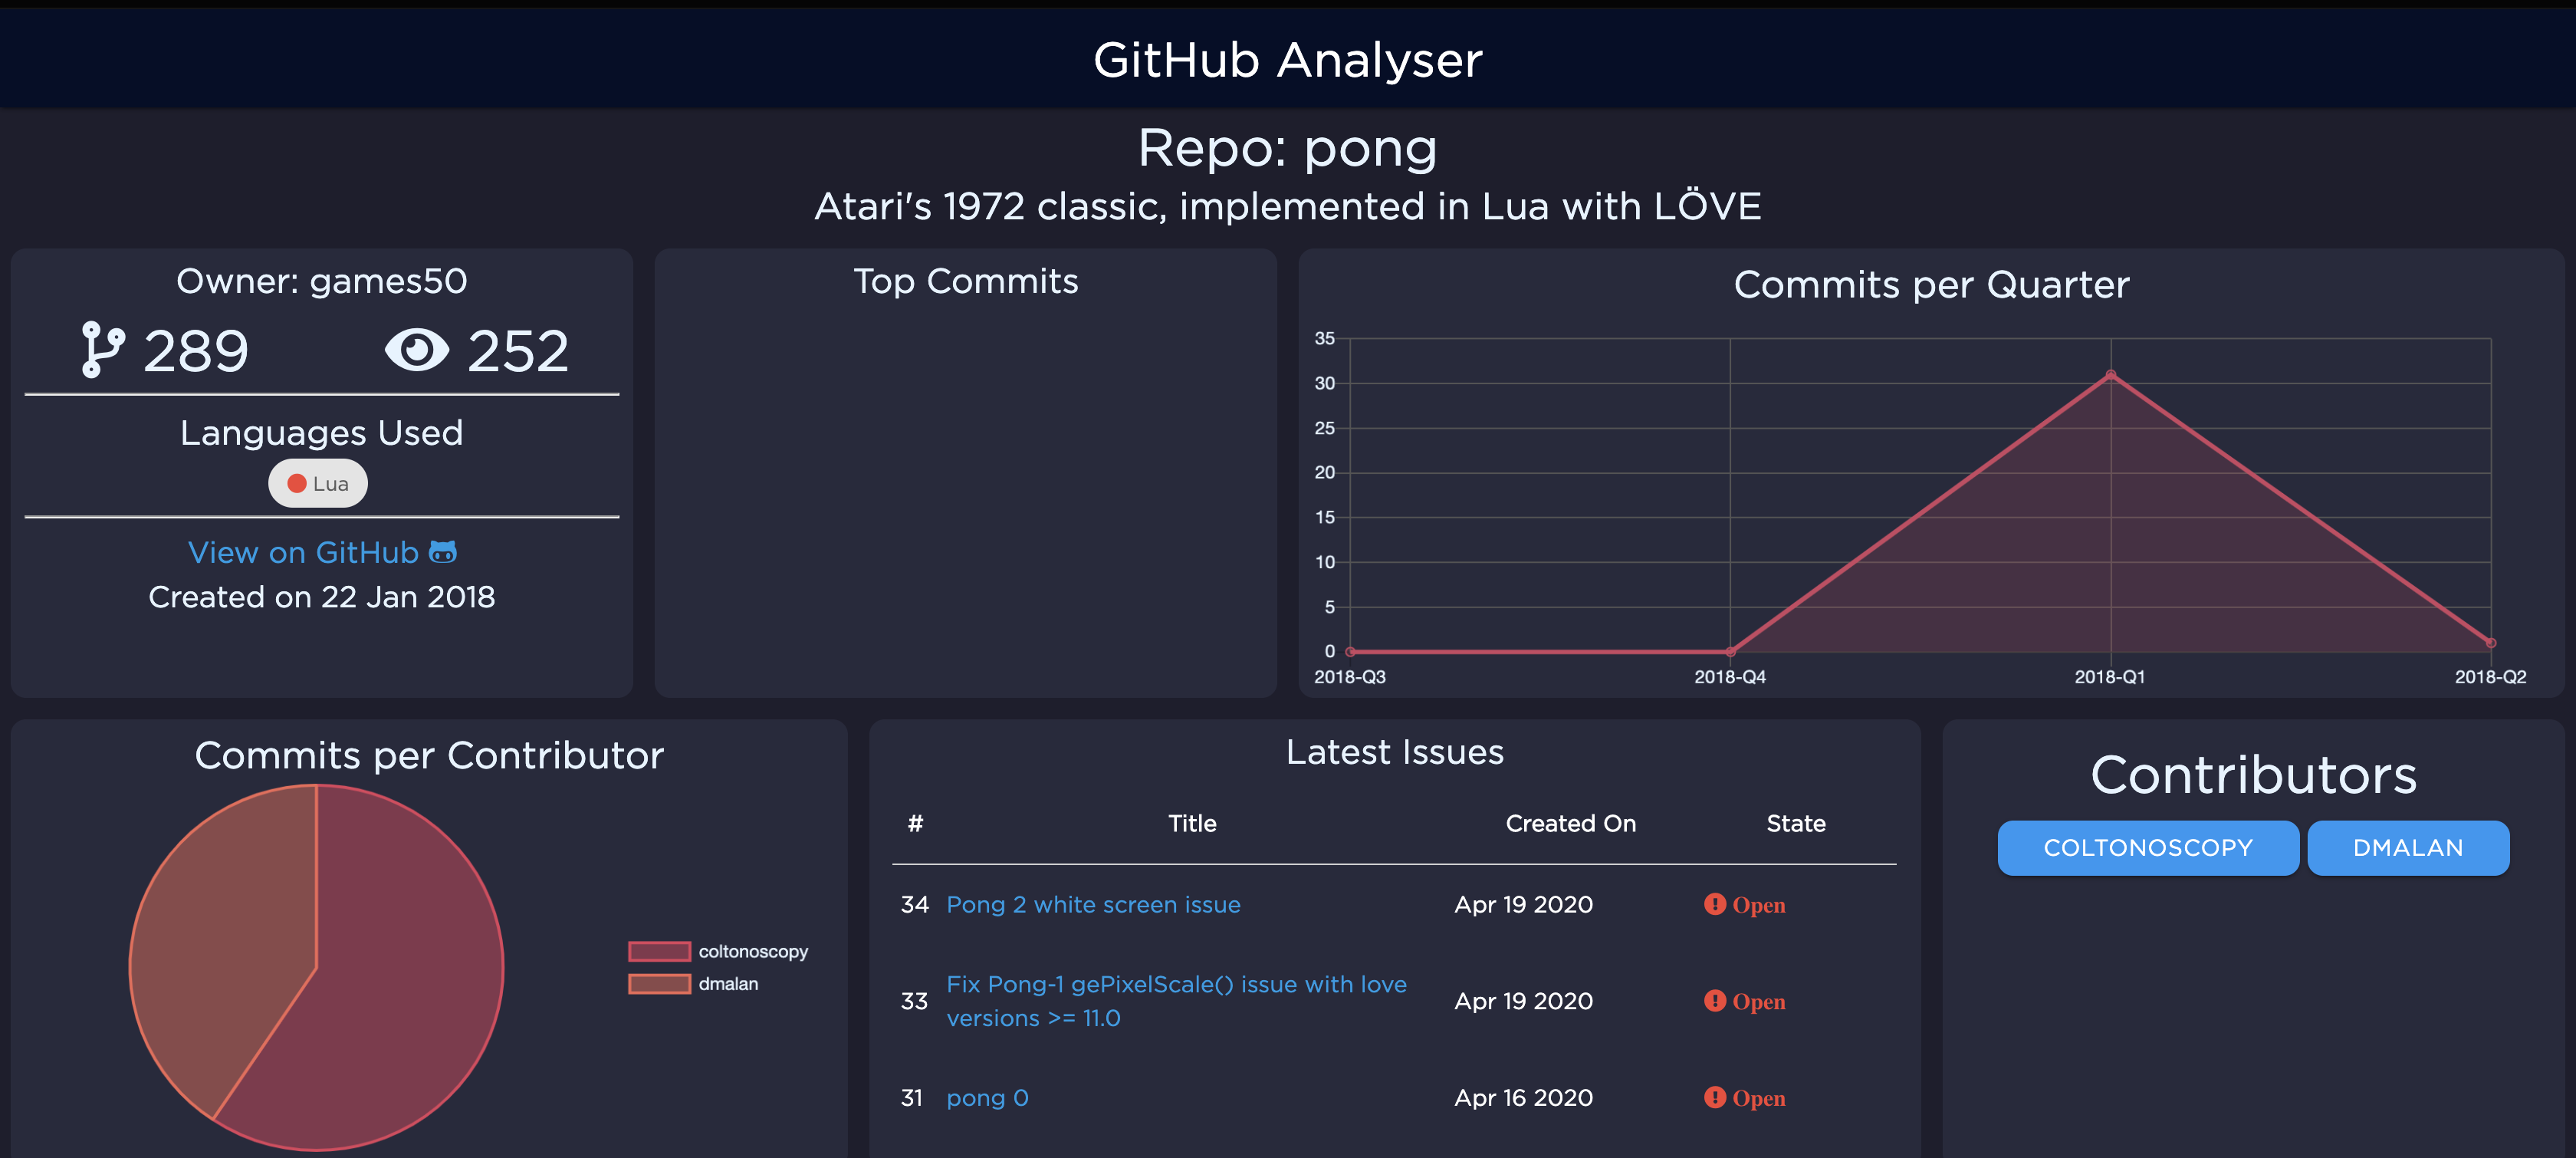
Task: Open the View on GitHub link
Action: click(303, 552)
